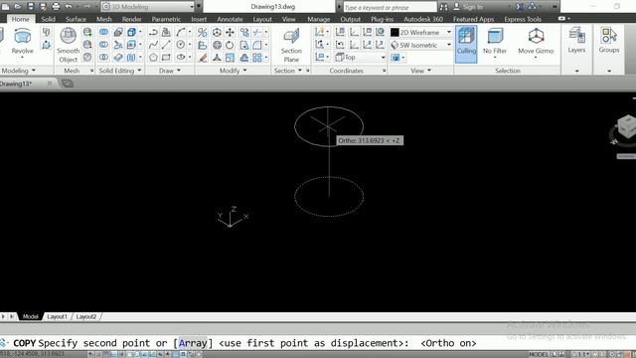Screen dimensions: 636x358
Task: Open the Top UCS dropdown
Action: [361, 58]
